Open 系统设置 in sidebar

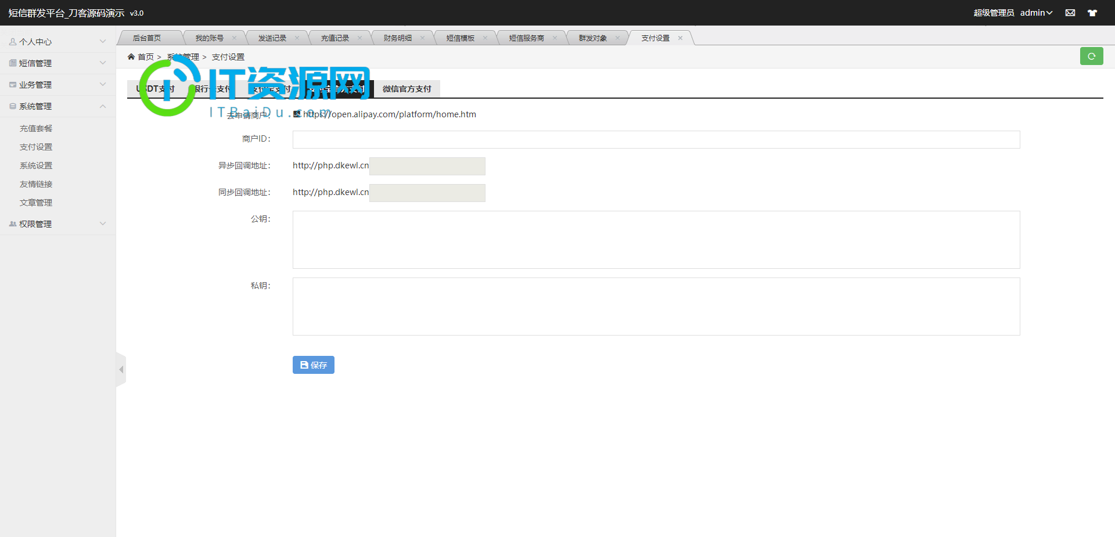[36, 165]
